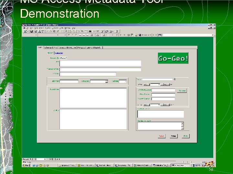Click the Save icon in the Access toolbar
Viewport: 233px width, 174px height.
point(31,31)
